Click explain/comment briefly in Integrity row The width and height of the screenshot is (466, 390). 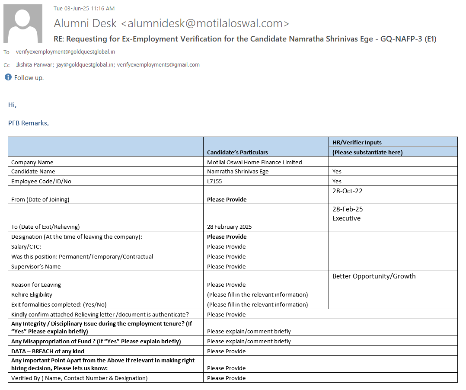tap(249, 332)
